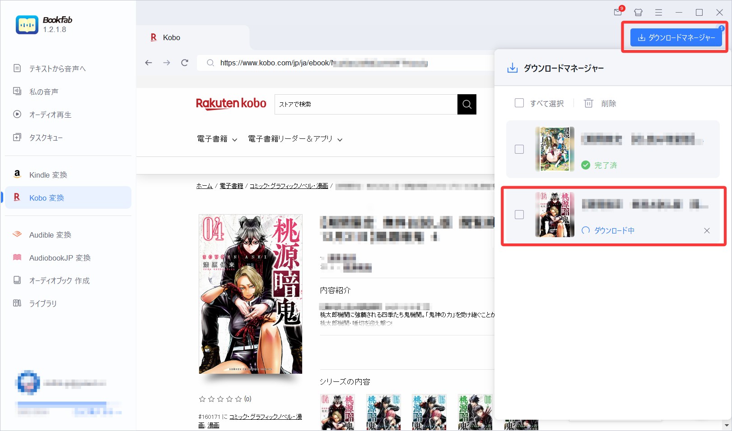Switch to the Kobo browser tab

[x=171, y=38]
